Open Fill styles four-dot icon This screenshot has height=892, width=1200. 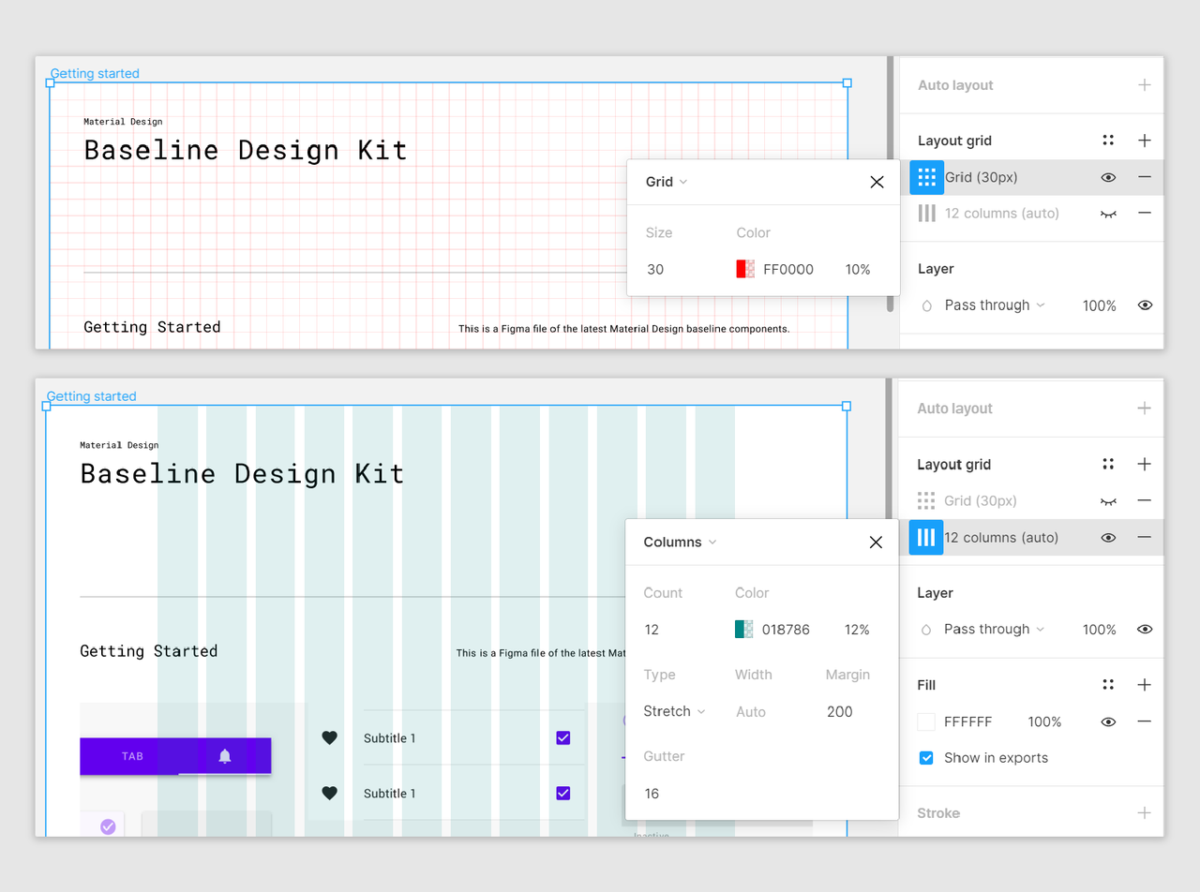click(x=1108, y=685)
